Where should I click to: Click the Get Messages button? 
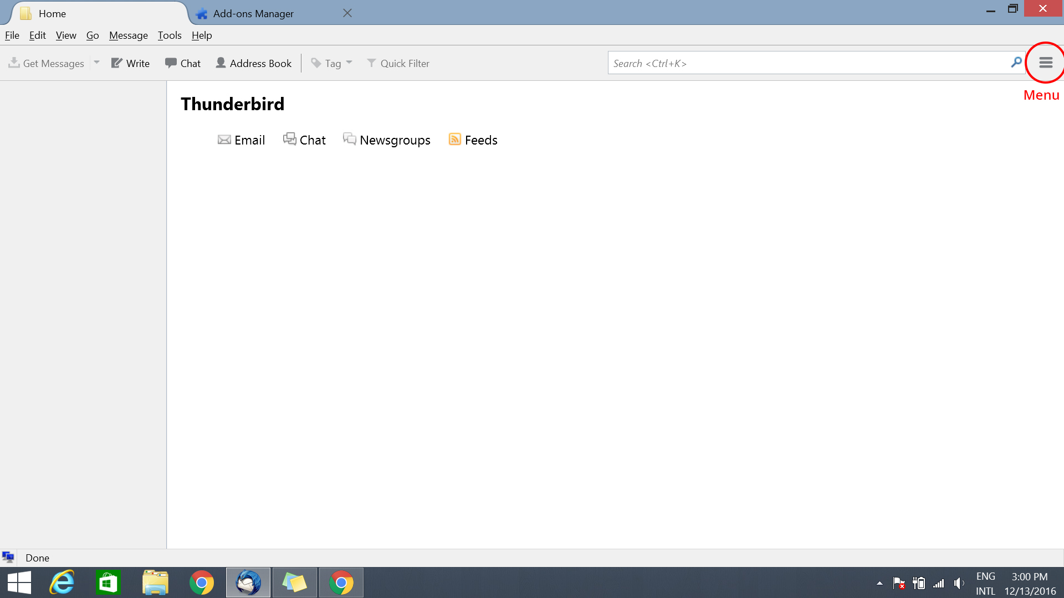tap(46, 63)
